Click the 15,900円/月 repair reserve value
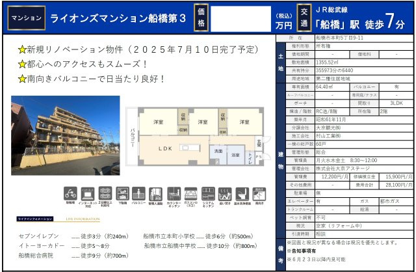The height and width of the screenshot is (272, 416). (x=399, y=176)
